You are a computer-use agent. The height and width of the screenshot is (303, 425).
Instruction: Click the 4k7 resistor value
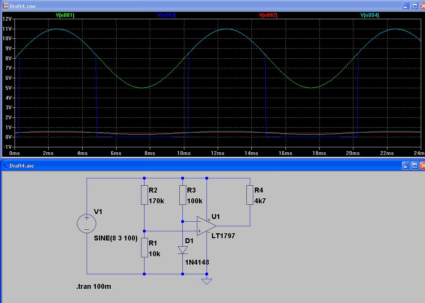coord(260,201)
